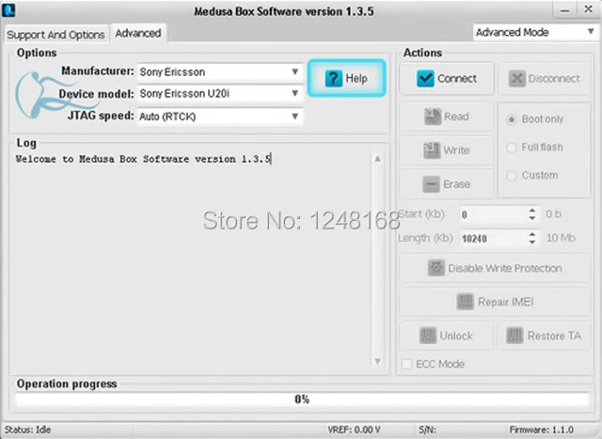This screenshot has height=439, width=602.
Task: Decrease the Start (Kb) value
Action: point(532,218)
